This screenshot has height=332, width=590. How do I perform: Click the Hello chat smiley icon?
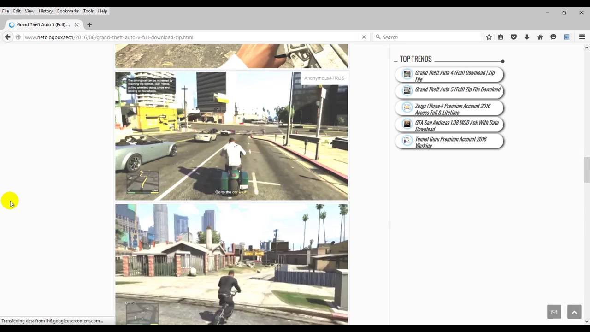pyautogui.click(x=554, y=37)
